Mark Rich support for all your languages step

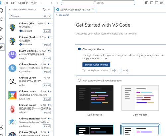tap(79, 80)
